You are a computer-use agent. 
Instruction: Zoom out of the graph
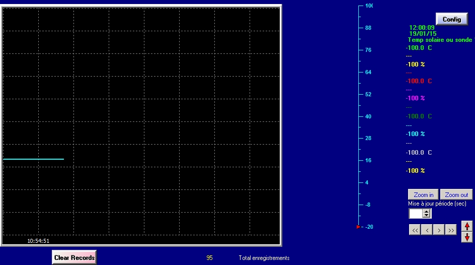click(x=456, y=194)
